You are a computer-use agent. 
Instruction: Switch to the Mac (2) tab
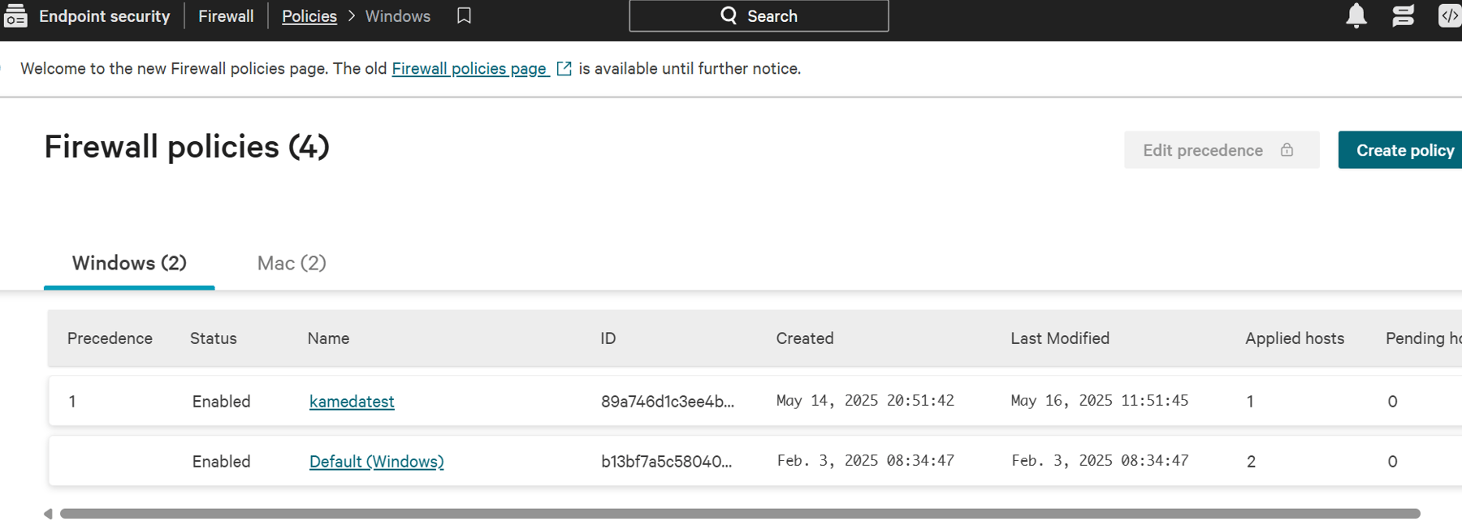click(x=292, y=263)
